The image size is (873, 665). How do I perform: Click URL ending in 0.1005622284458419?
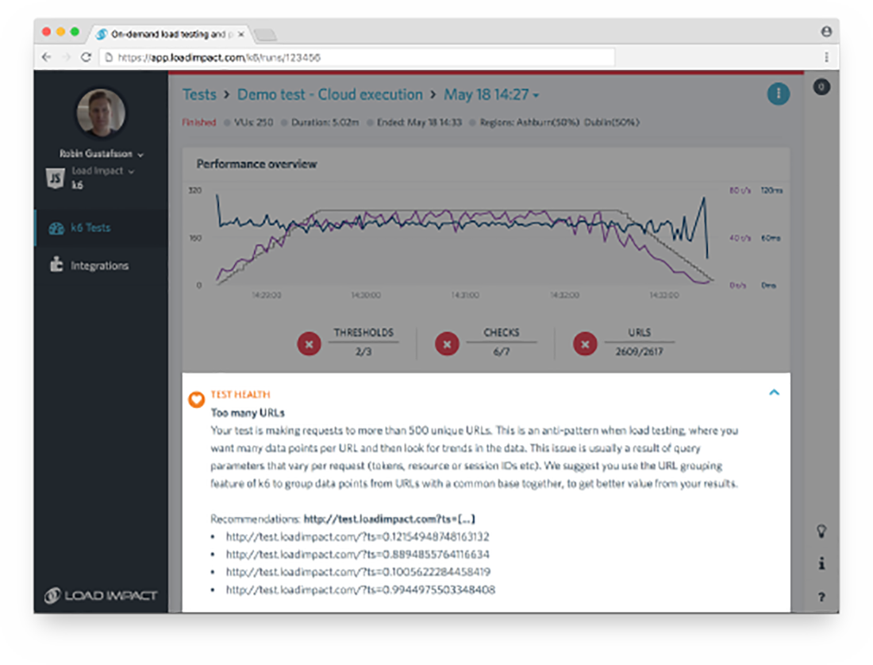coord(358,571)
